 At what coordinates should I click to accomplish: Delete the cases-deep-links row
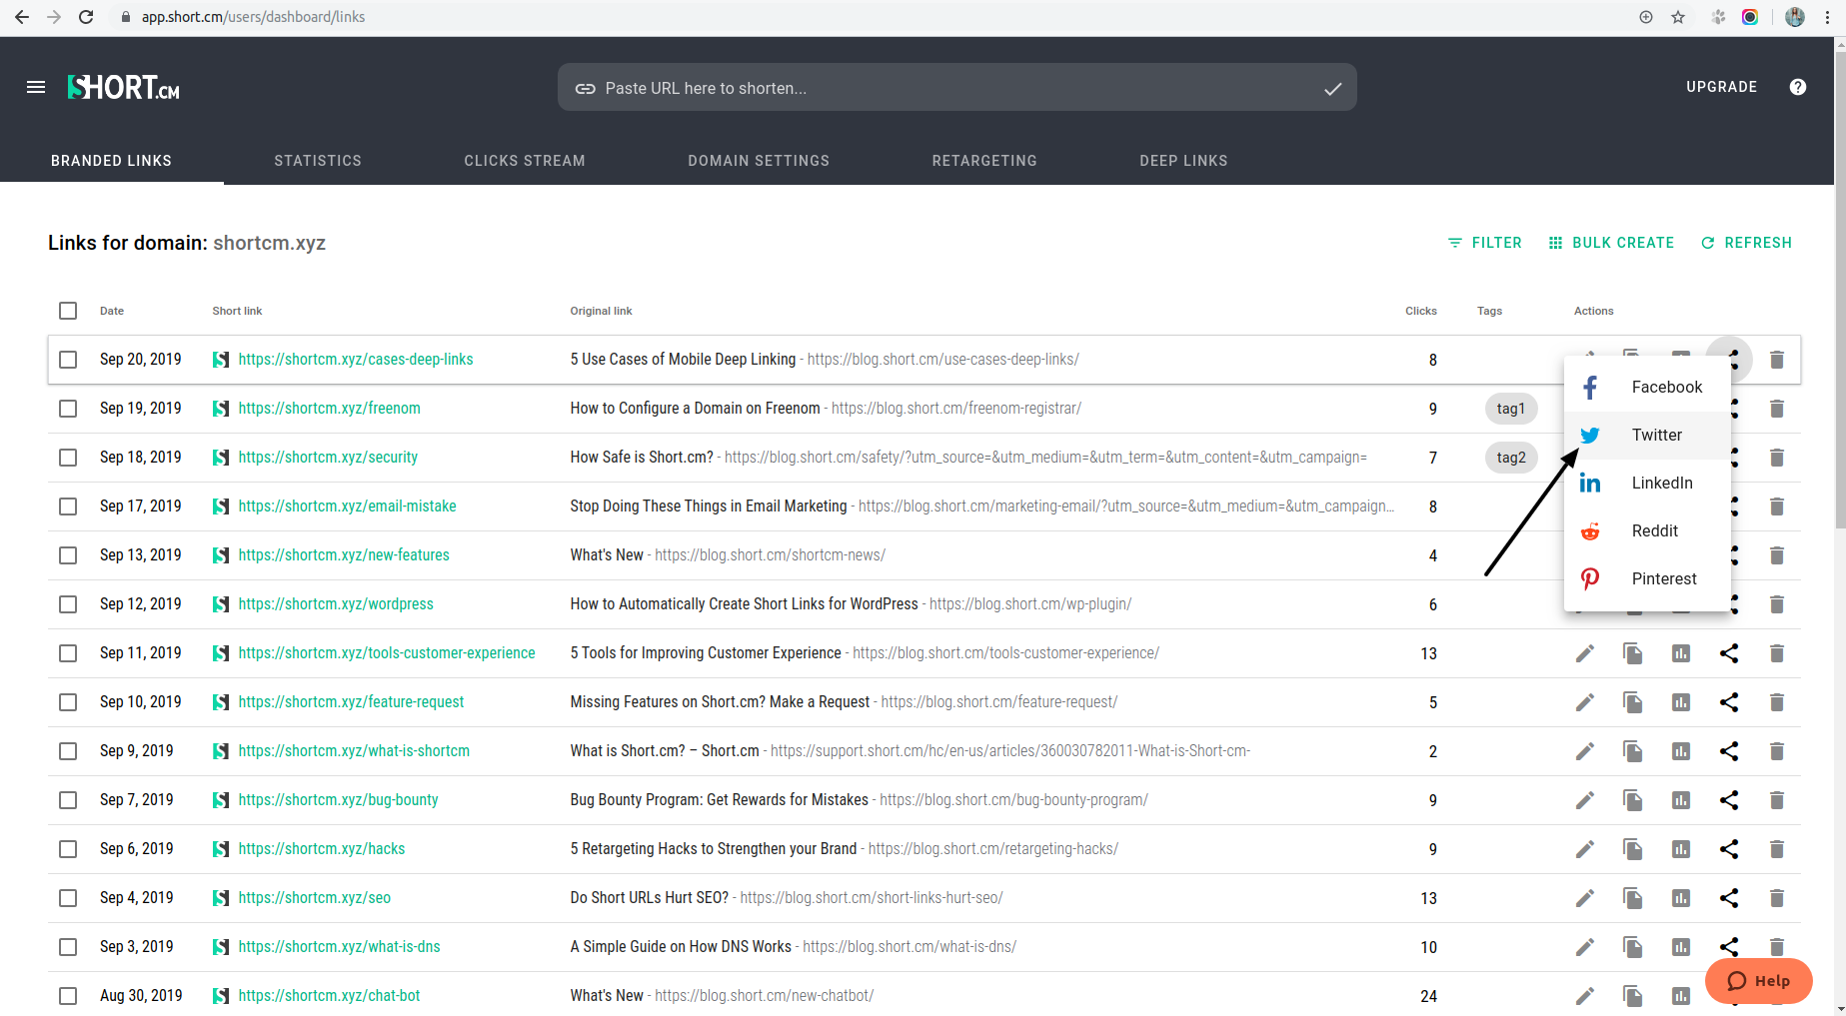click(1777, 360)
